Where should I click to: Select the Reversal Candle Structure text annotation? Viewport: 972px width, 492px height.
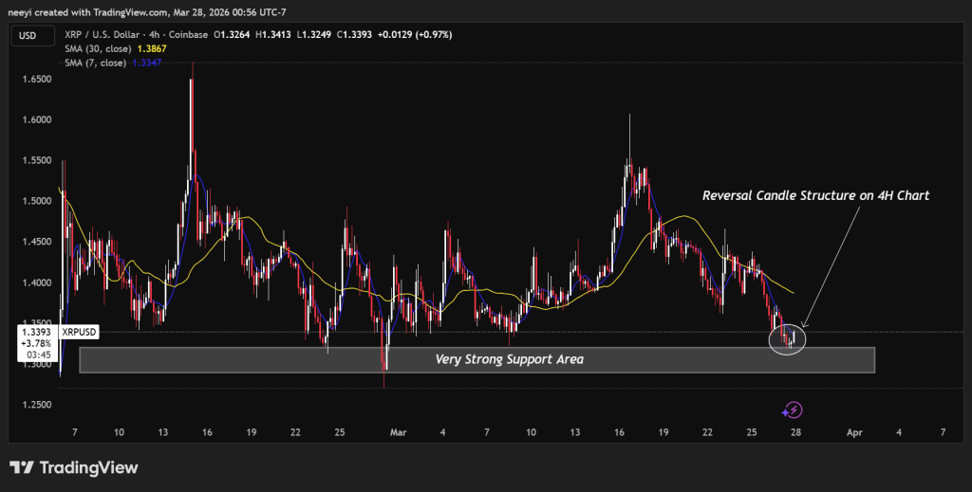pyautogui.click(x=814, y=195)
